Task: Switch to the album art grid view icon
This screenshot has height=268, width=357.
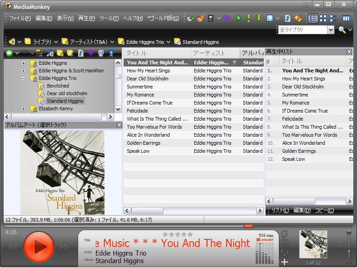Action: click(x=323, y=18)
